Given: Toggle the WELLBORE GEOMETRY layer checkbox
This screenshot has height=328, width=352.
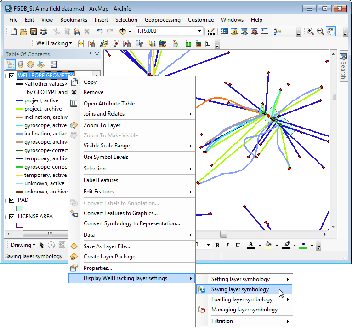Looking at the screenshot, I should [11, 76].
